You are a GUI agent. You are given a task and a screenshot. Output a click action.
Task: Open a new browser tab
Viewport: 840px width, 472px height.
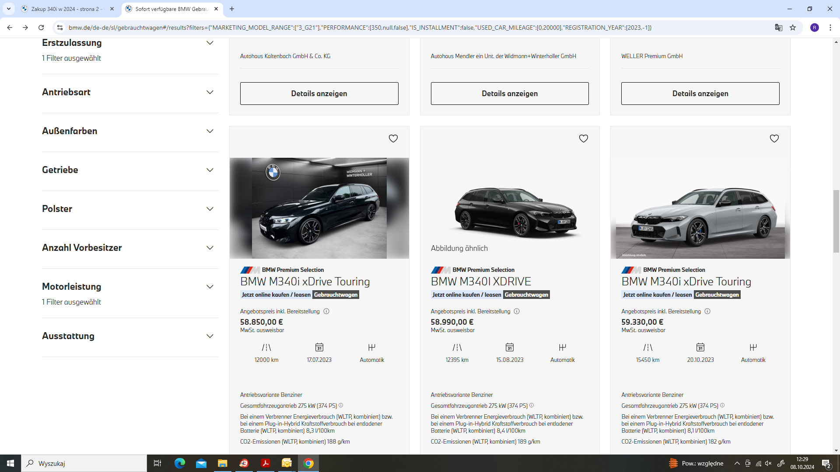point(232,9)
